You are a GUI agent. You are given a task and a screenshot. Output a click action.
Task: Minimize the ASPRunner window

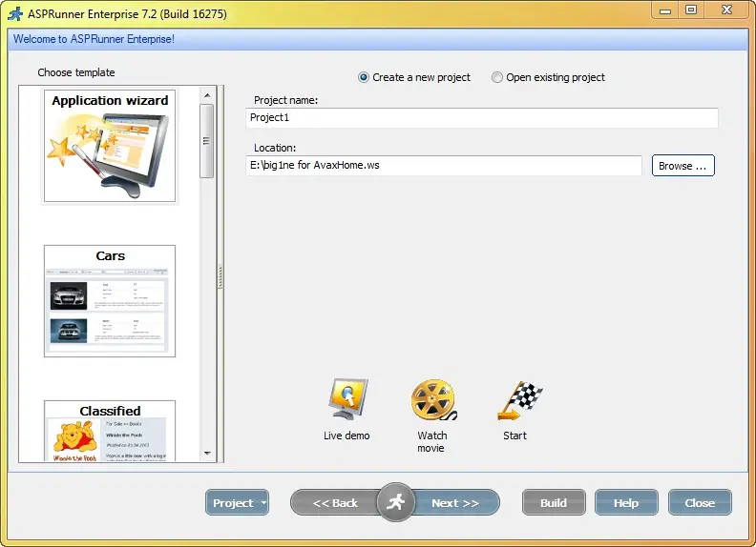665,10
